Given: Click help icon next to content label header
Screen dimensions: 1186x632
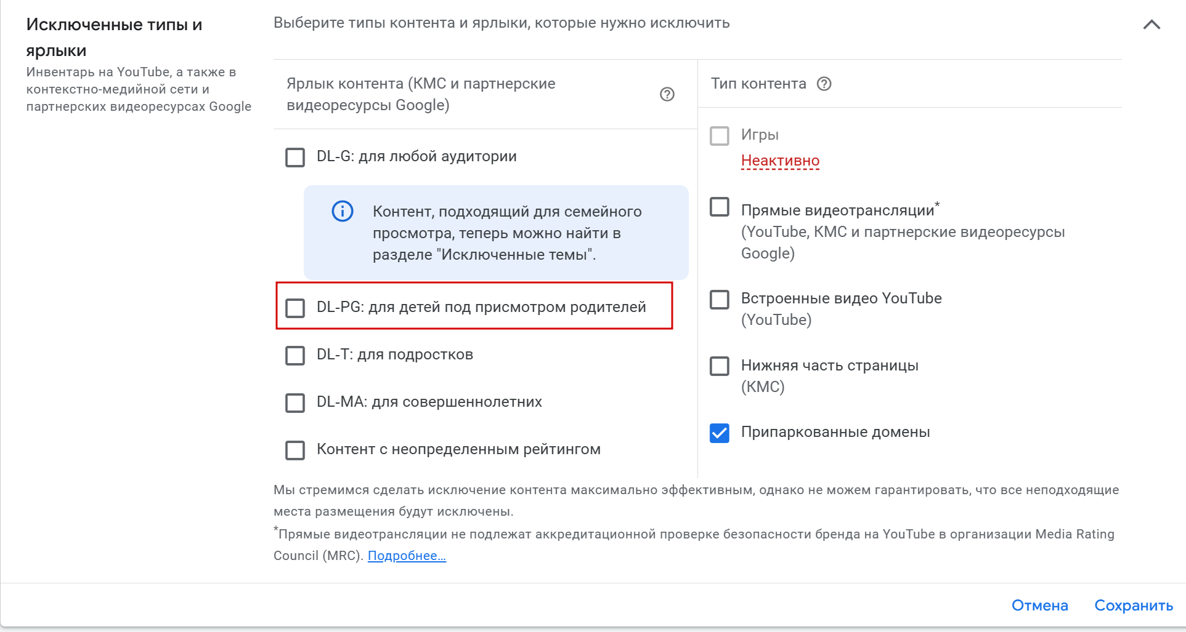Looking at the screenshot, I should 667,94.
